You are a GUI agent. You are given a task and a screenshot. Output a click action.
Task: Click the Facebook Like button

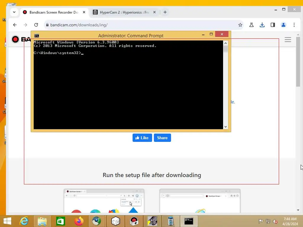[142, 138]
